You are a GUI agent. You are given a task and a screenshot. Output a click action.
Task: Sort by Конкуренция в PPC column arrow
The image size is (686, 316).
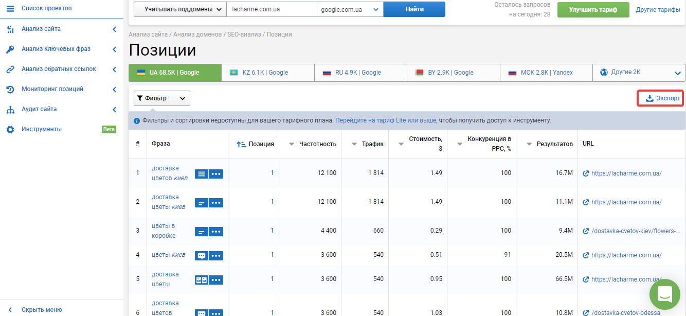[x=460, y=145]
